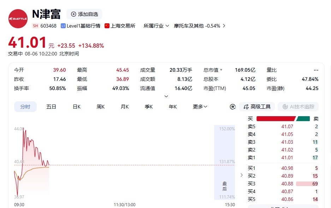Click the stock name N津富
Screen dimensions: 331x208
click(x=46, y=14)
